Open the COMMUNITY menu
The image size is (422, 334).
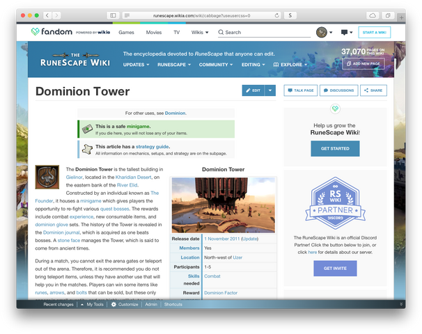click(x=216, y=65)
